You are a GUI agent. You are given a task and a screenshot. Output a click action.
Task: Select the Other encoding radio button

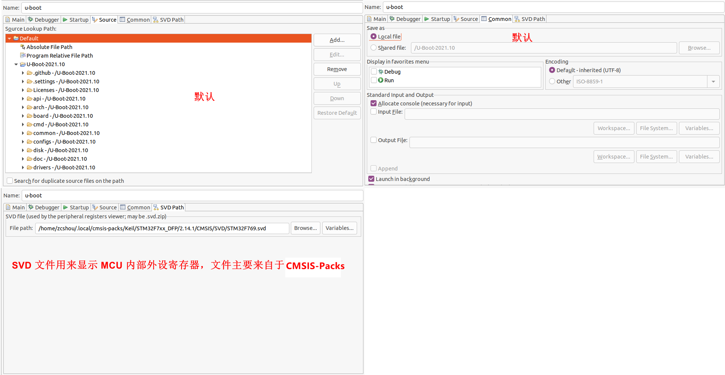552,82
